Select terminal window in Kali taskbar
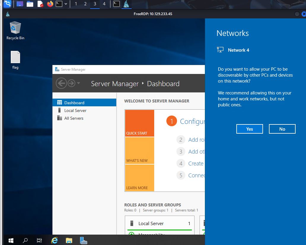This screenshot has width=306, height=245. tap(117, 4)
